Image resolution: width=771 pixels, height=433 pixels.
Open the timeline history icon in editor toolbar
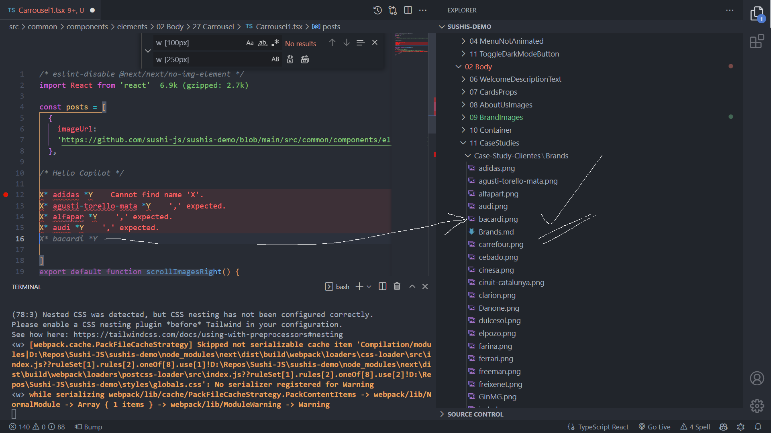(377, 10)
